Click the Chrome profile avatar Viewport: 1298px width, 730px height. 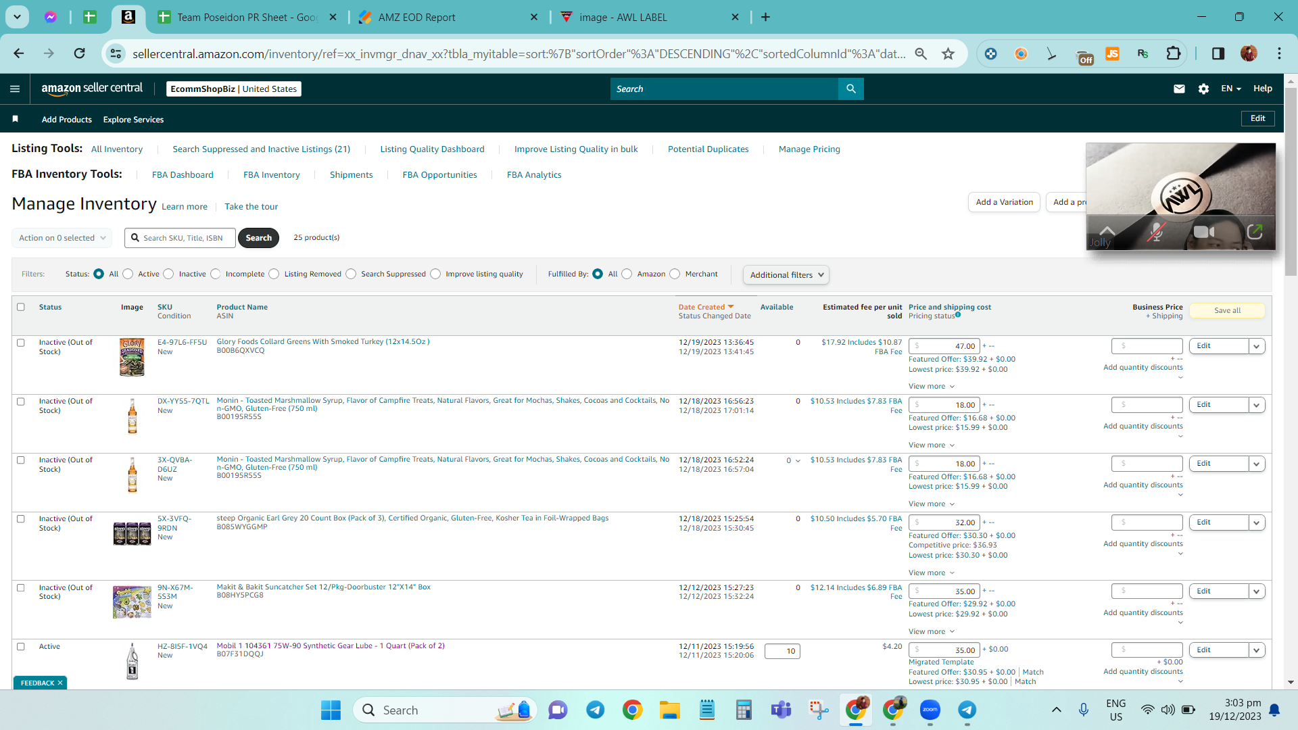(1249, 53)
